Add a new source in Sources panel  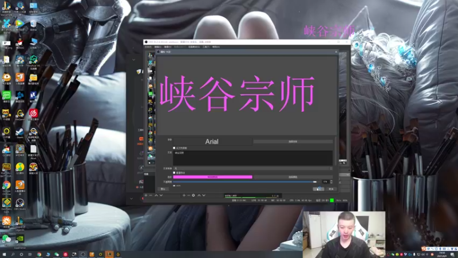[x=184, y=195]
